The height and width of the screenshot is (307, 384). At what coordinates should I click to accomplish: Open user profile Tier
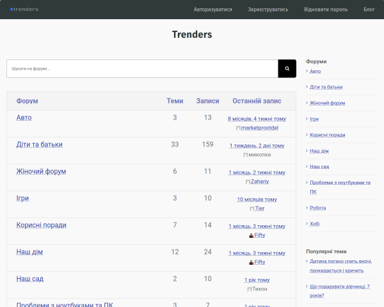tap(260, 209)
